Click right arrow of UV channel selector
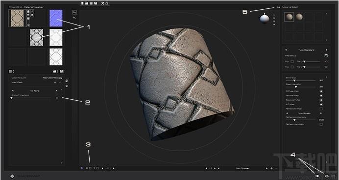 [x=114, y=168]
